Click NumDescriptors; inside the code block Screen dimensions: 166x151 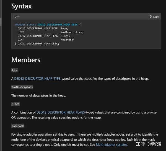click(72, 32)
